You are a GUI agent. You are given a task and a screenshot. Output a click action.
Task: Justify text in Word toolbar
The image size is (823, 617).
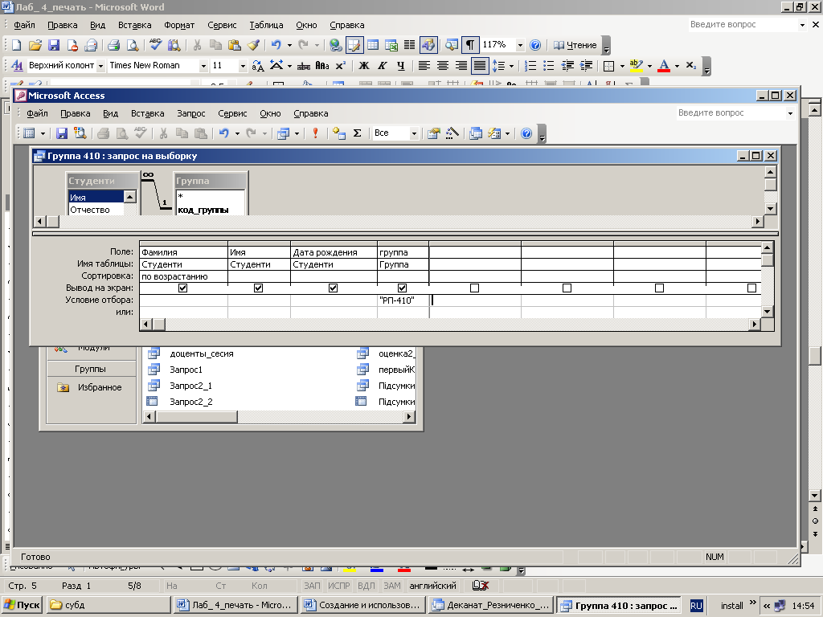point(479,66)
